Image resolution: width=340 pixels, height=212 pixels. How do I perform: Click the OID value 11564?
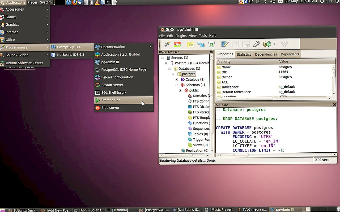283,72
